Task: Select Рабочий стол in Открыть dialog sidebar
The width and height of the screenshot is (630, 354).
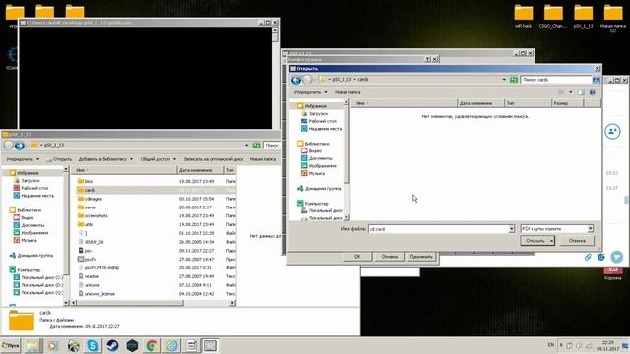Action: click(322, 121)
